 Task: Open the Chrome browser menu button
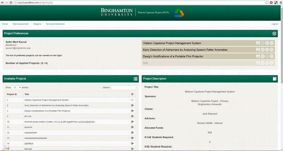coord(279,2)
